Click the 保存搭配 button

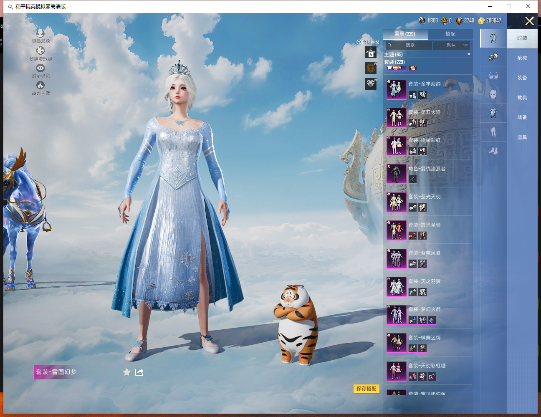pyautogui.click(x=367, y=389)
